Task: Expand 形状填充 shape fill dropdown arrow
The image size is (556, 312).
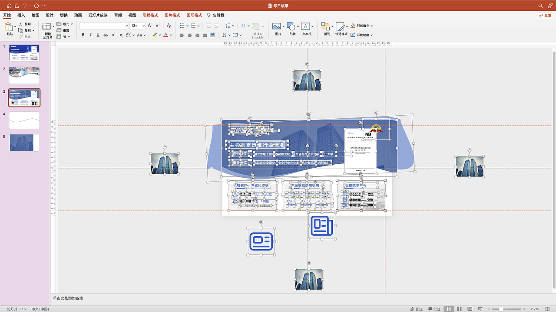Action: click(x=372, y=26)
